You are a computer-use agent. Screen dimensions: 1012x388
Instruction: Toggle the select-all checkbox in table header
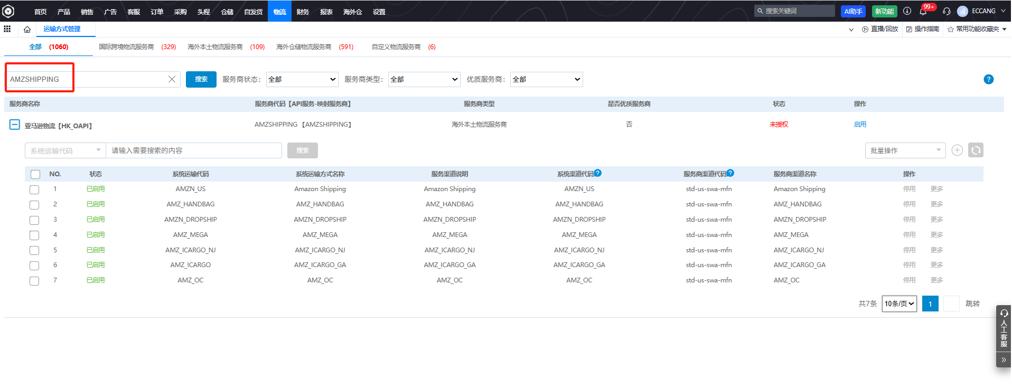tap(35, 174)
